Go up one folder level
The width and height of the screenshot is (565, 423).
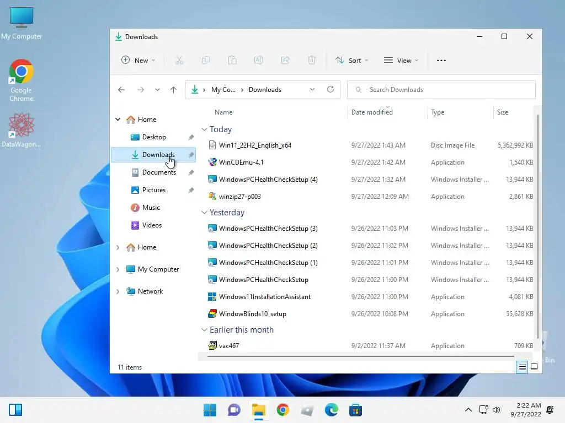point(174,90)
